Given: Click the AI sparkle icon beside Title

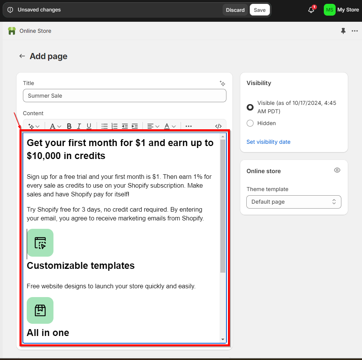Looking at the screenshot, I should pyautogui.click(x=222, y=83).
